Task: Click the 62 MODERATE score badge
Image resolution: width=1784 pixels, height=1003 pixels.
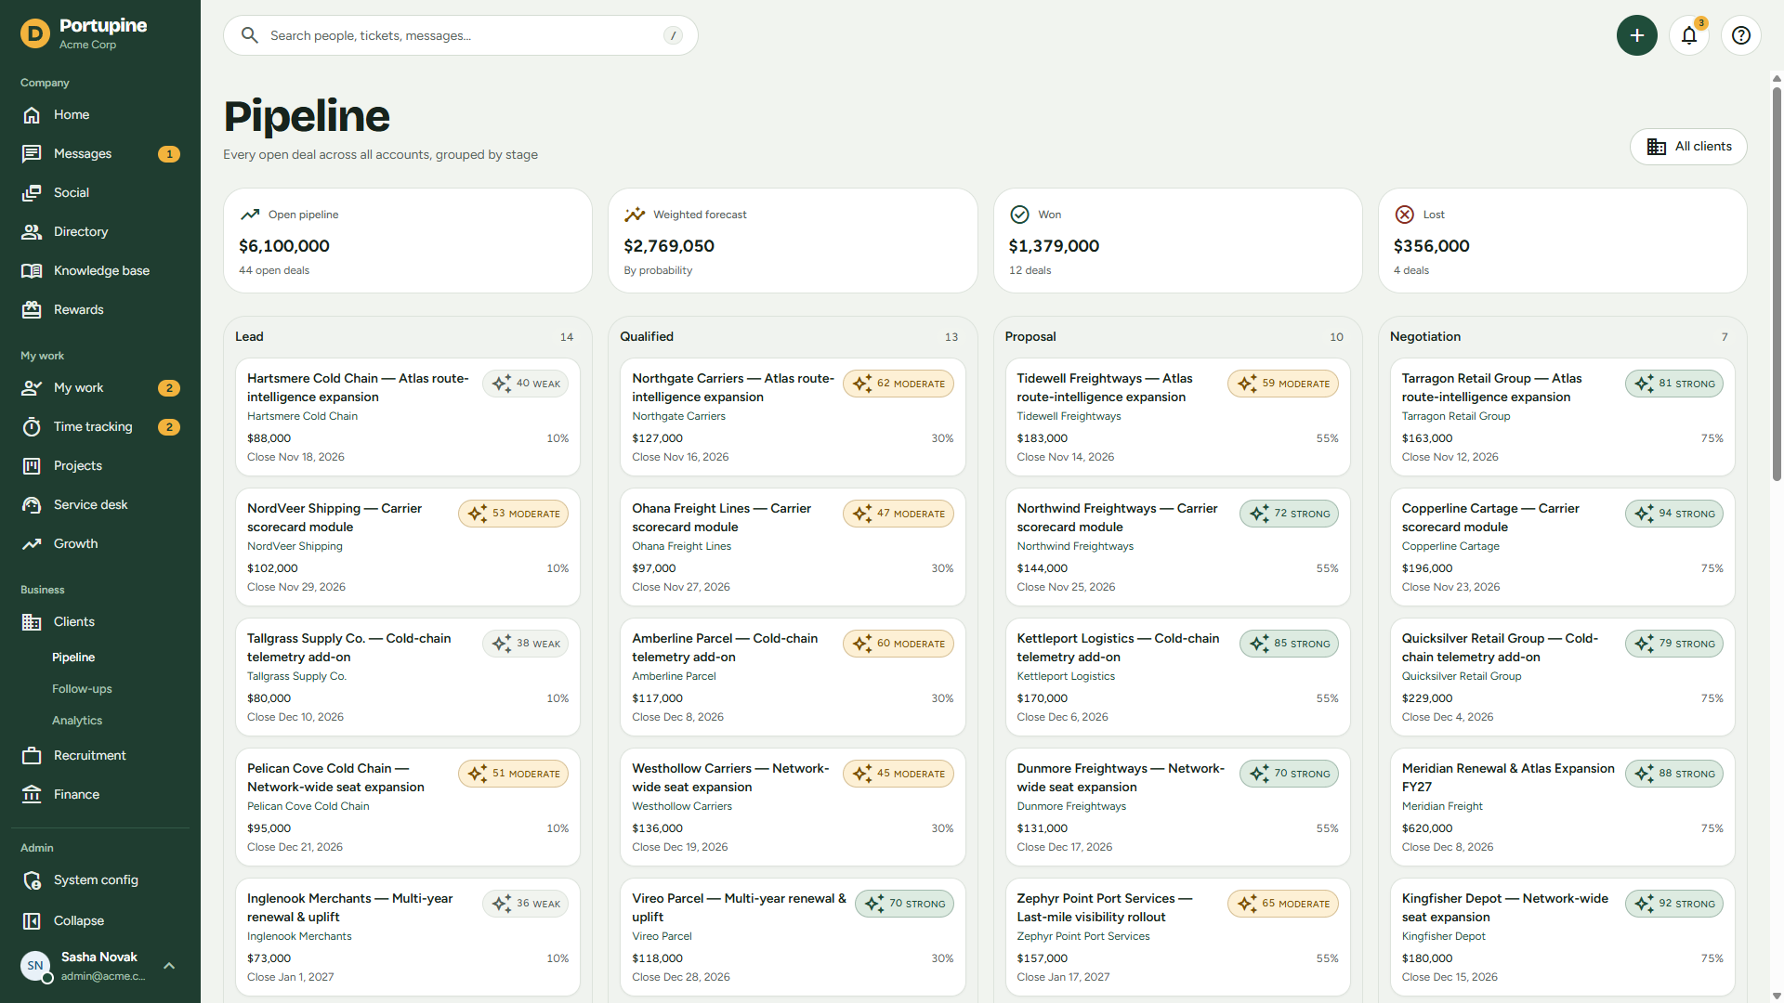Action: point(898,384)
